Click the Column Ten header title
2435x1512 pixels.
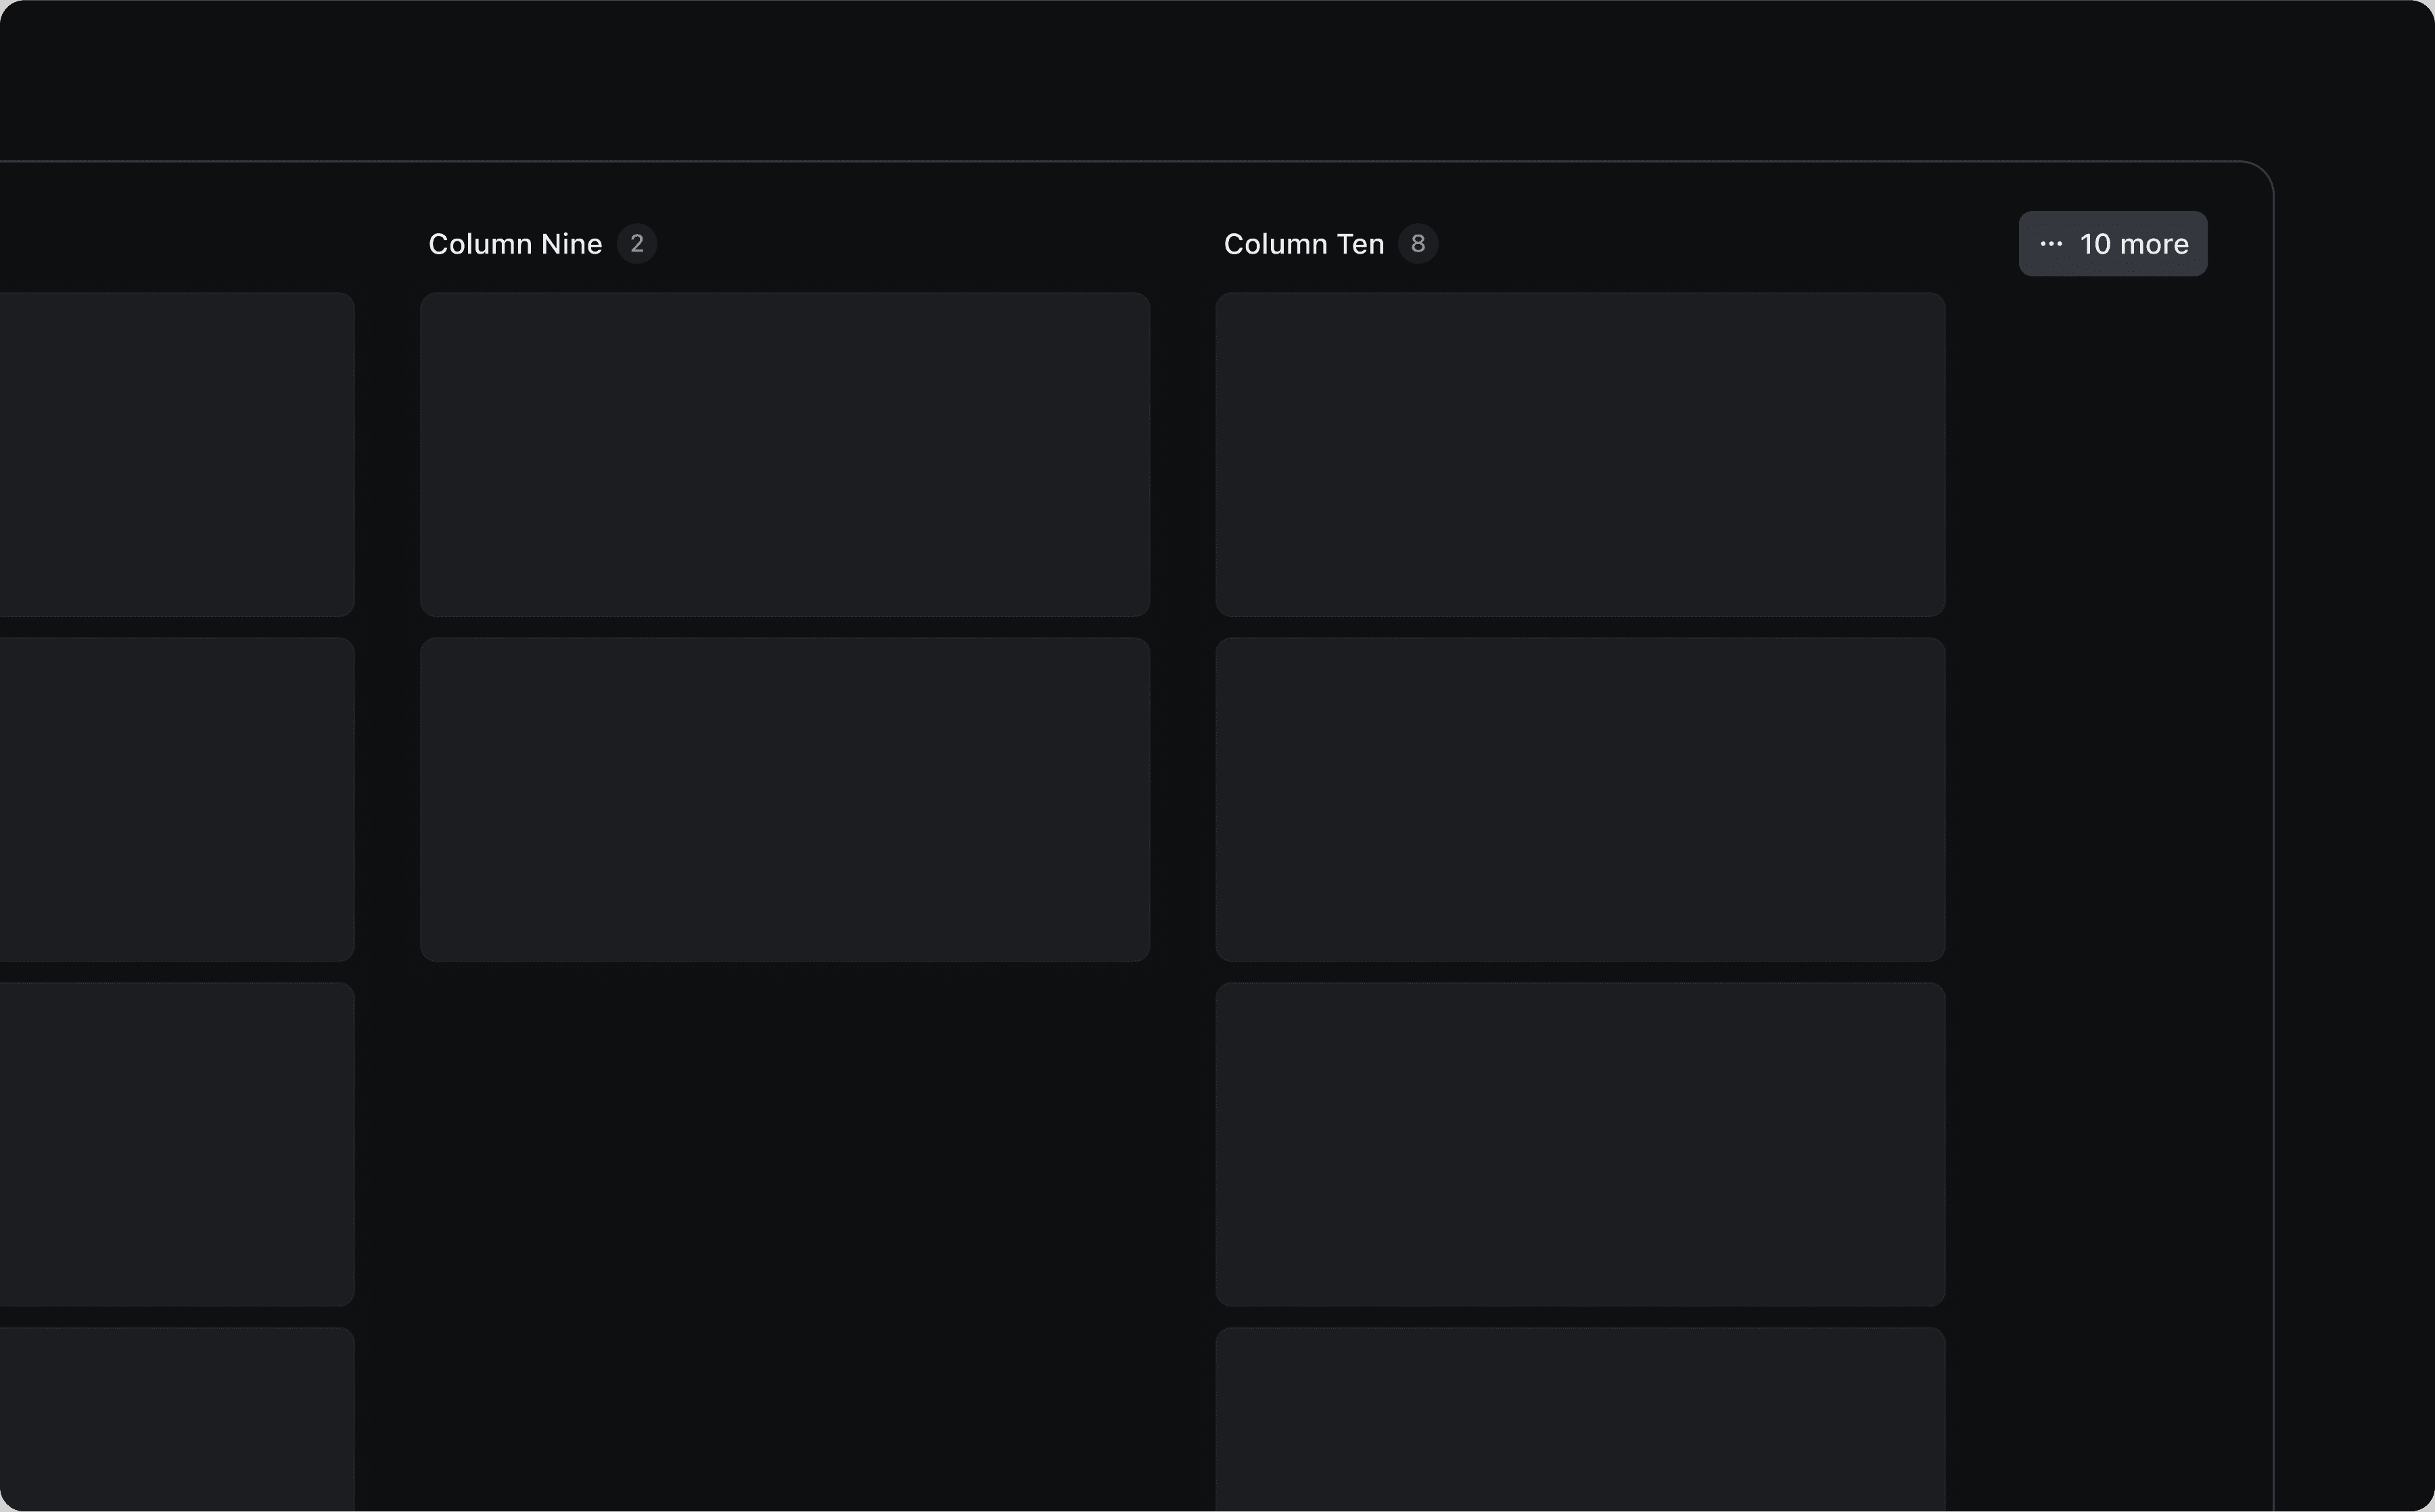(1303, 244)
